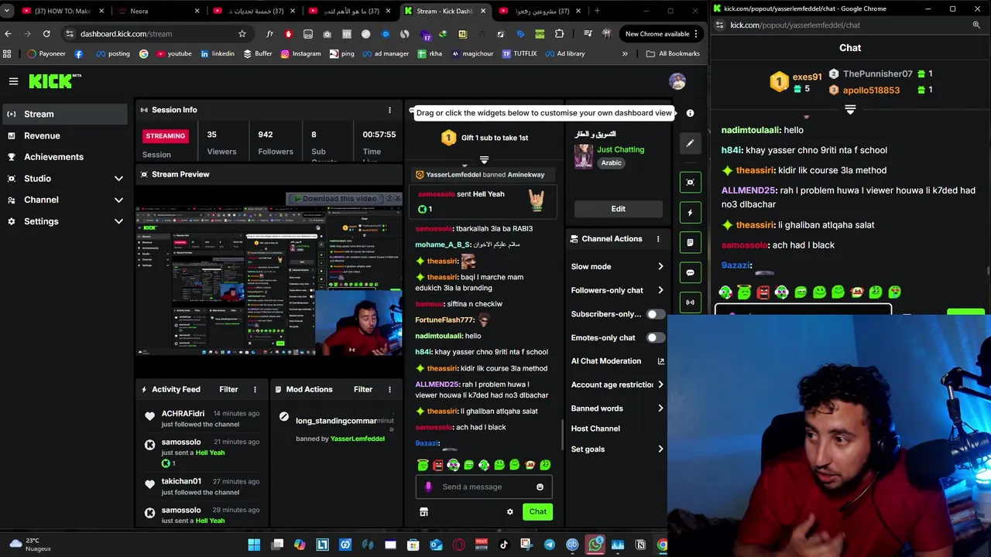This screenshot has height=557, width=991.
Task: Open Achievements in the sidebar
Action: pyautogui.click(x=63, y=157)
